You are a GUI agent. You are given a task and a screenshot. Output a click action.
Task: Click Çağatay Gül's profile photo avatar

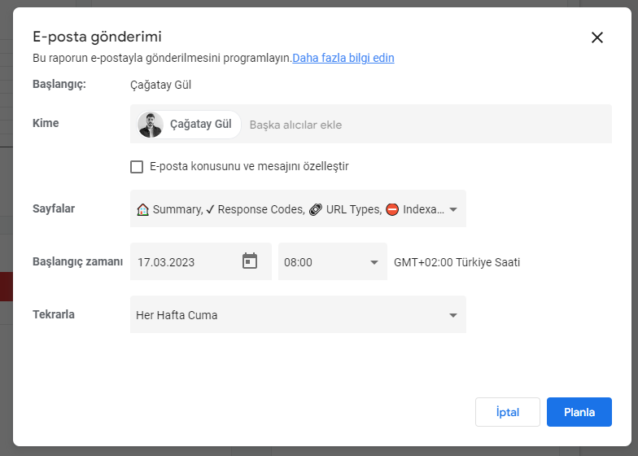(x=151, y=125)
